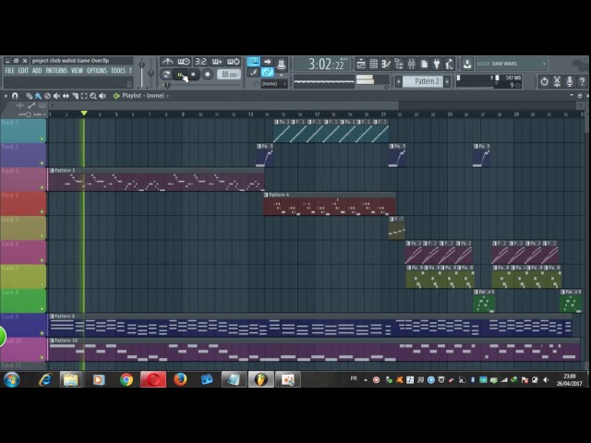Open Pattern 10 clip menu icon
Image resolution: width=591 pixels, height=443 pixels.
point(52,341)
